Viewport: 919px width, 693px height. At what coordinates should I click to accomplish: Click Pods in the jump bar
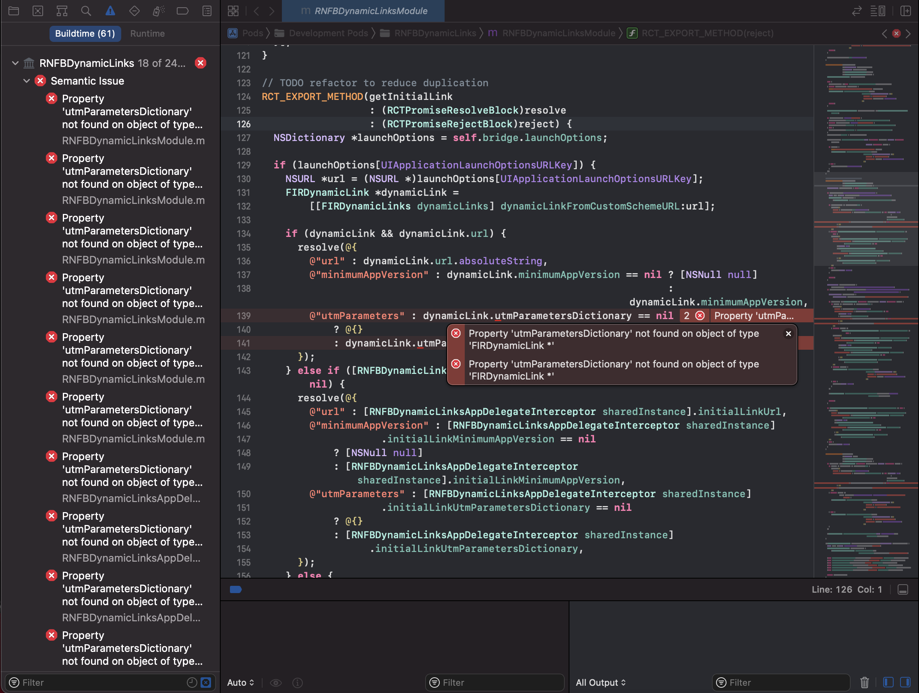[252, 33]
